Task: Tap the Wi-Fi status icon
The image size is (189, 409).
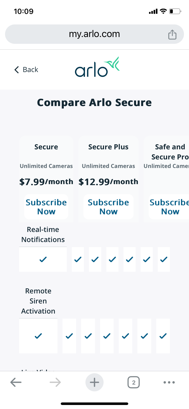Action: pyautogui.click(x=163, y=11)
